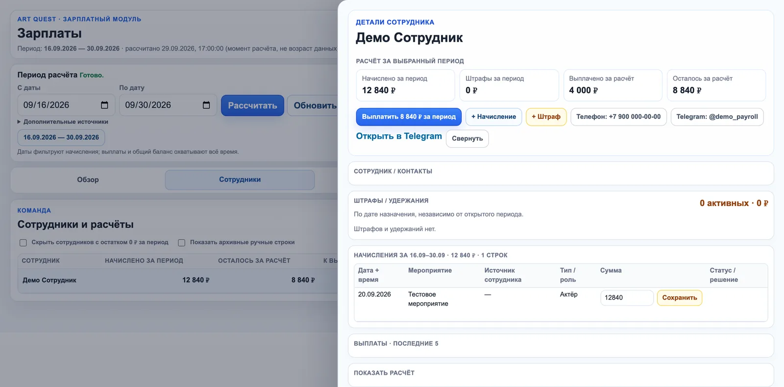Select the 'Демо Сотрудник' table row

click(x=178, y=280)
